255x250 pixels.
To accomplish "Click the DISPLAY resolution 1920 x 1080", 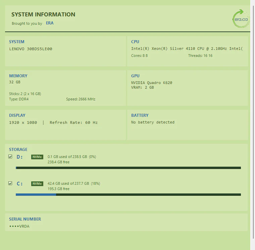I will click(23, 122).
